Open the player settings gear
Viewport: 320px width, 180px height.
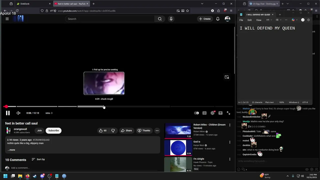pos(212,113)
